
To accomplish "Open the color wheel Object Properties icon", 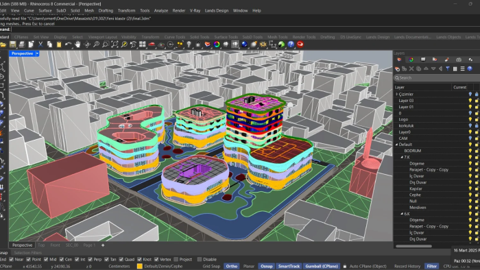I will [x=217, y=45].
